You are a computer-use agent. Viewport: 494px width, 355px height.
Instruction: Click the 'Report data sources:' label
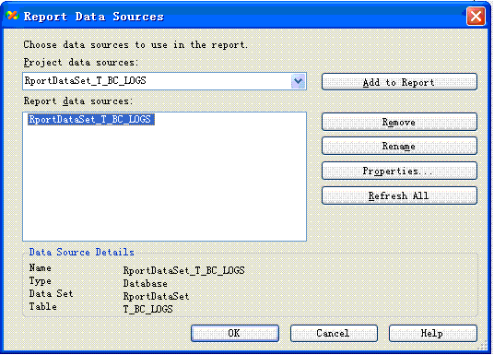pos(78,101)
